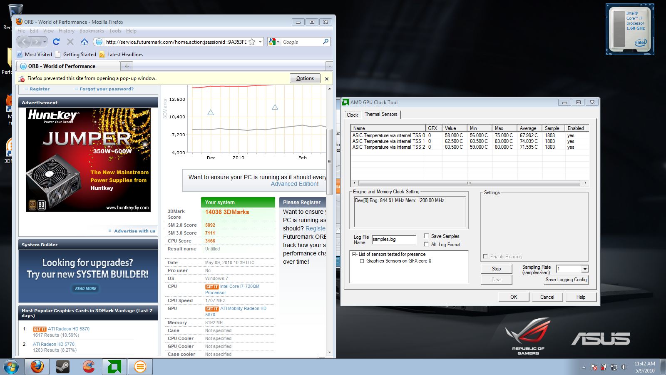
Task: Open Firefox from the taskbar
Action: (37, 367)
